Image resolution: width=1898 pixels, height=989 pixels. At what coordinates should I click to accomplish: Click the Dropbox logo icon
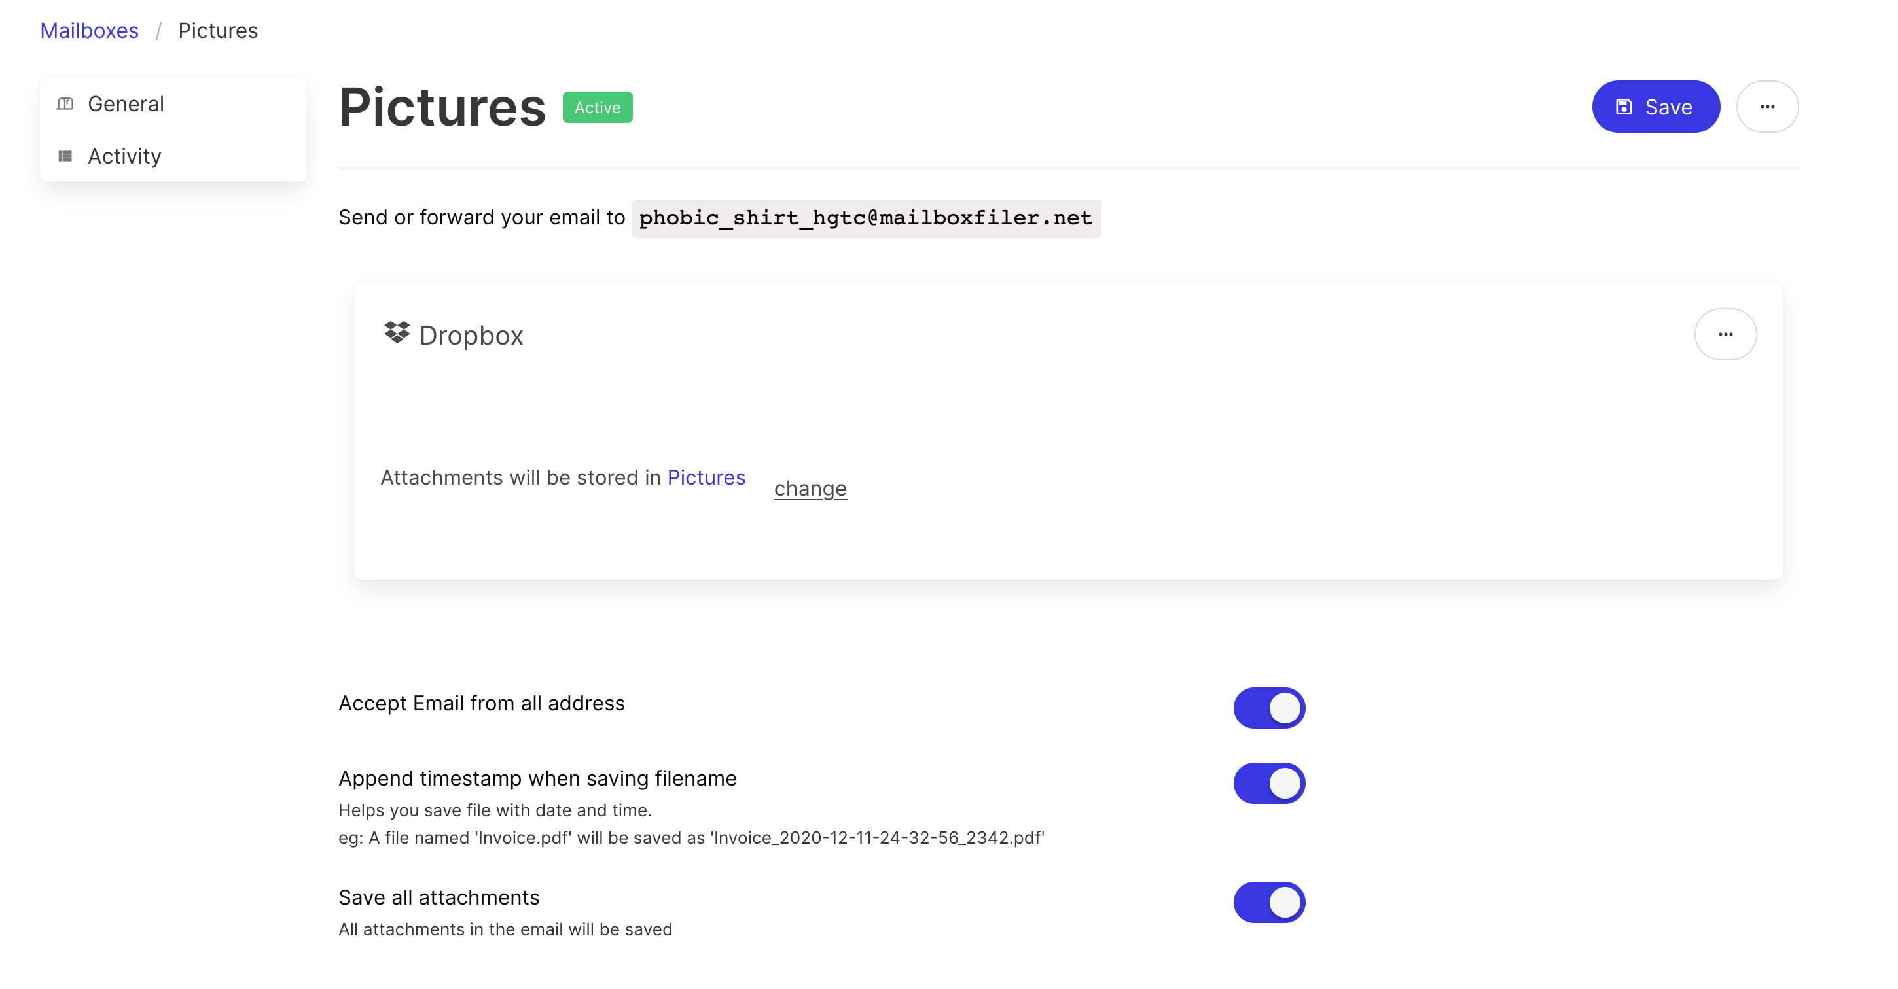click(397, 334)
